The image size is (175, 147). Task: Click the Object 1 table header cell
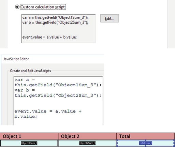[29, 136]
